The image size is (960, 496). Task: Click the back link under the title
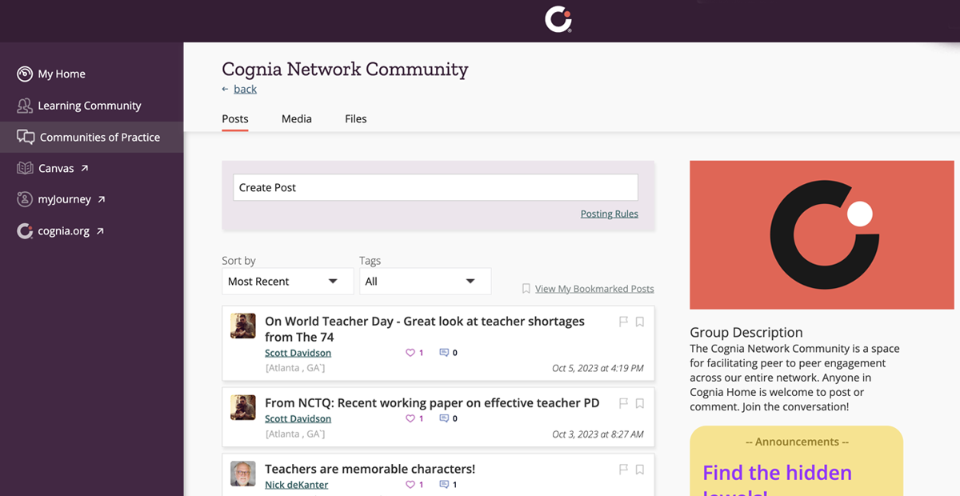pos(245,89)
